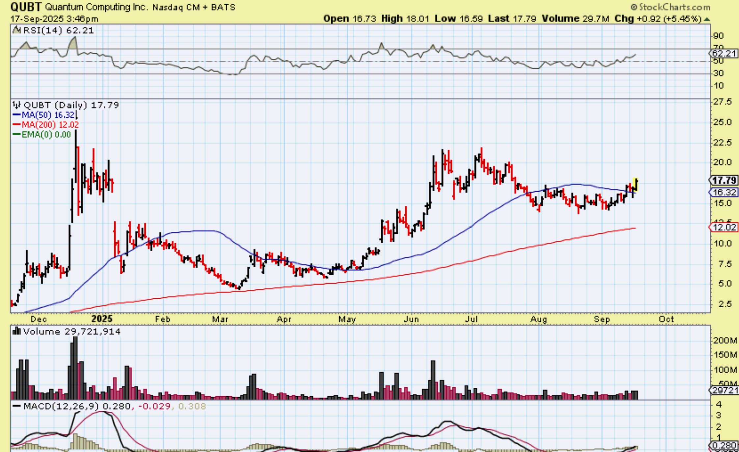Click the blue MA(50) legend swatch

pos(17,115)
